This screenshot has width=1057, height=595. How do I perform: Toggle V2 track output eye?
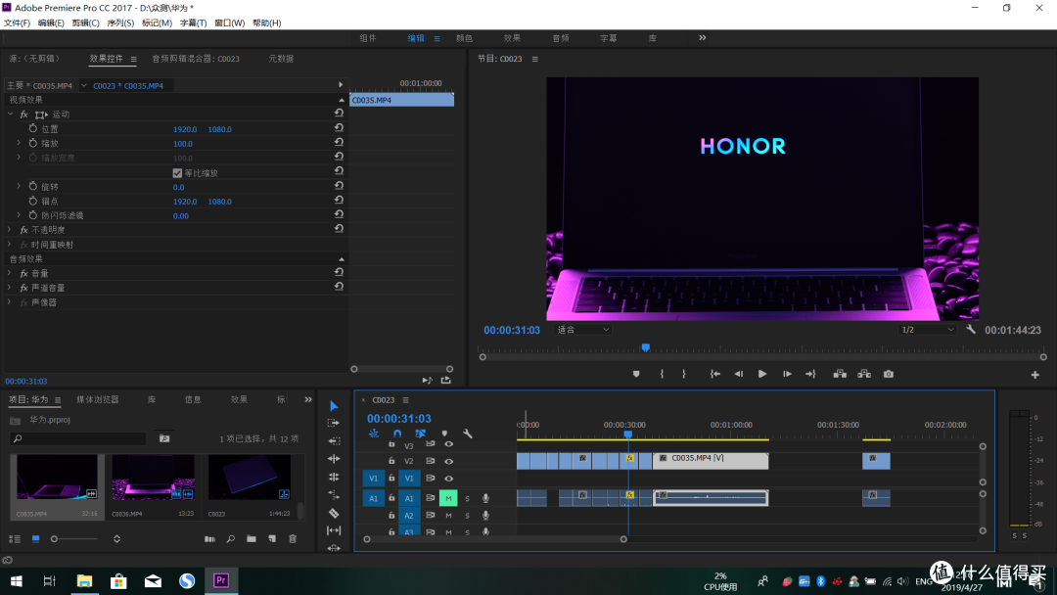tap(449, 462)
